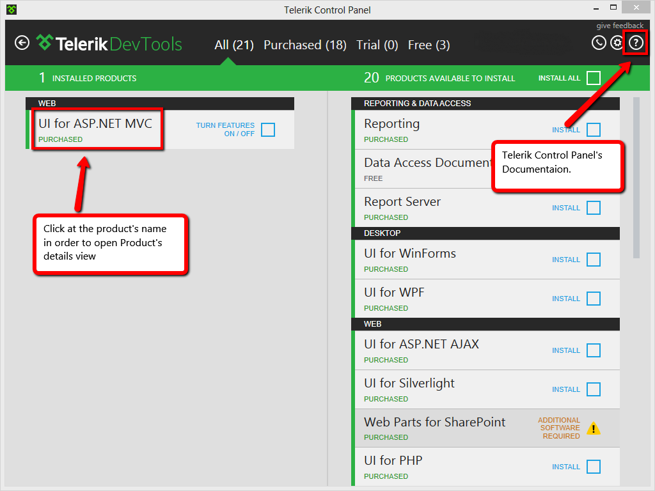
Task: Open the Report Server product name
Action: (x=402, y=201)
